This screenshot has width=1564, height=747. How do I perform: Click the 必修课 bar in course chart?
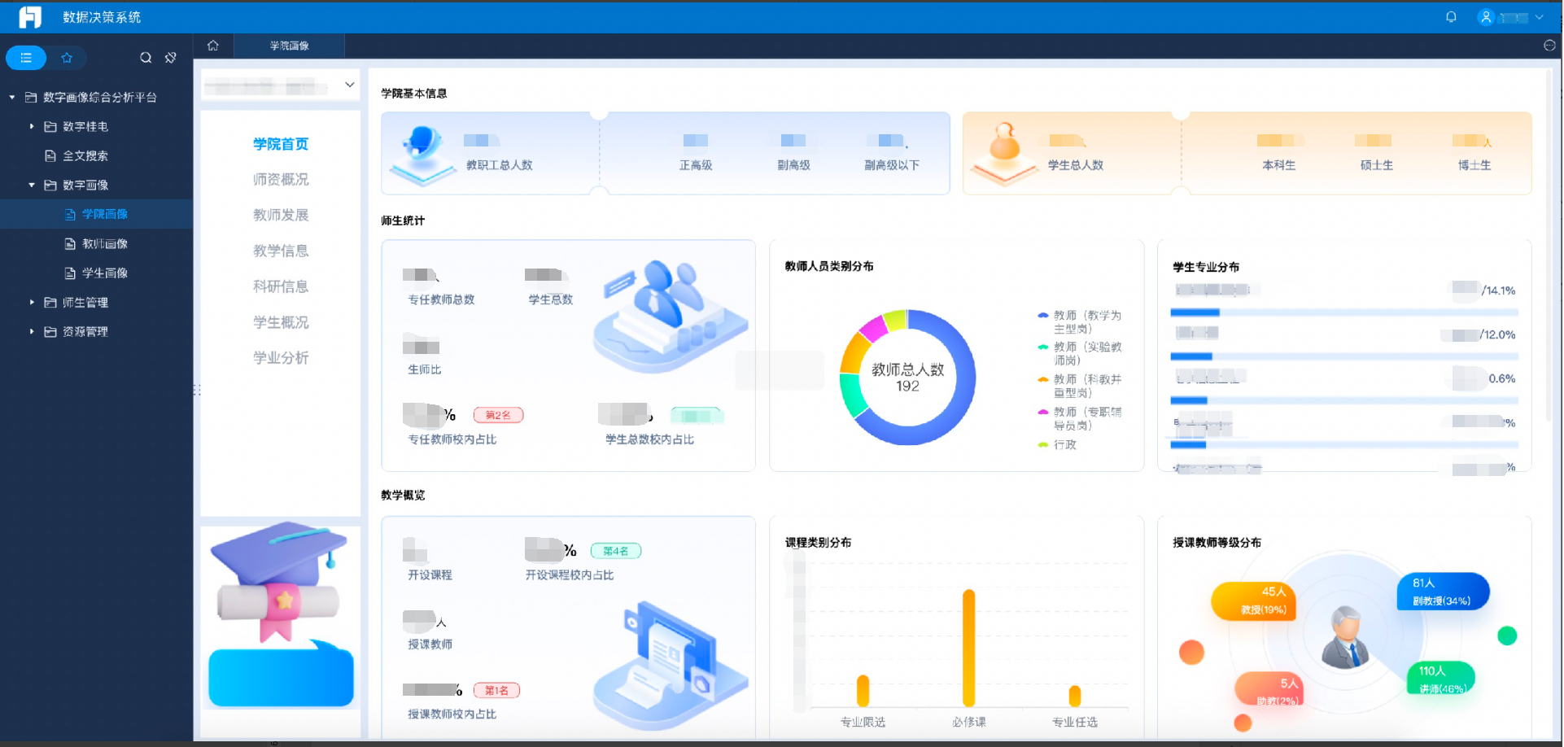point(968,648)
